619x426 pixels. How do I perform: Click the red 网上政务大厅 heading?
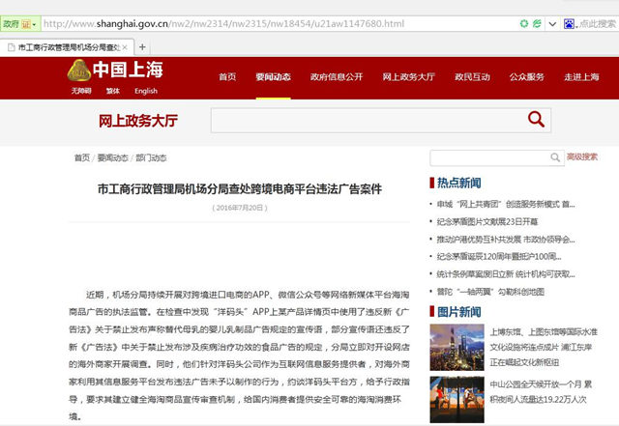click(x=138, y=121)
